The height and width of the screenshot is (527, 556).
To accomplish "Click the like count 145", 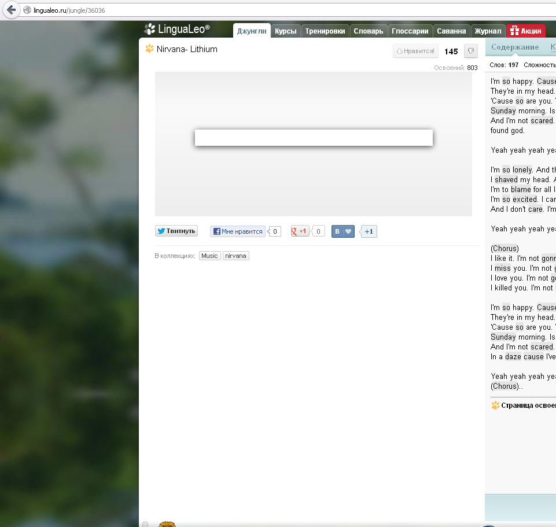I will click(451, 51).
